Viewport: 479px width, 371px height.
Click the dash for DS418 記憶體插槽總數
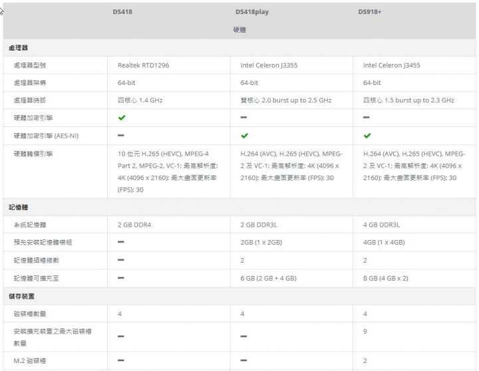pyautogui.click(x=121, y=259)
